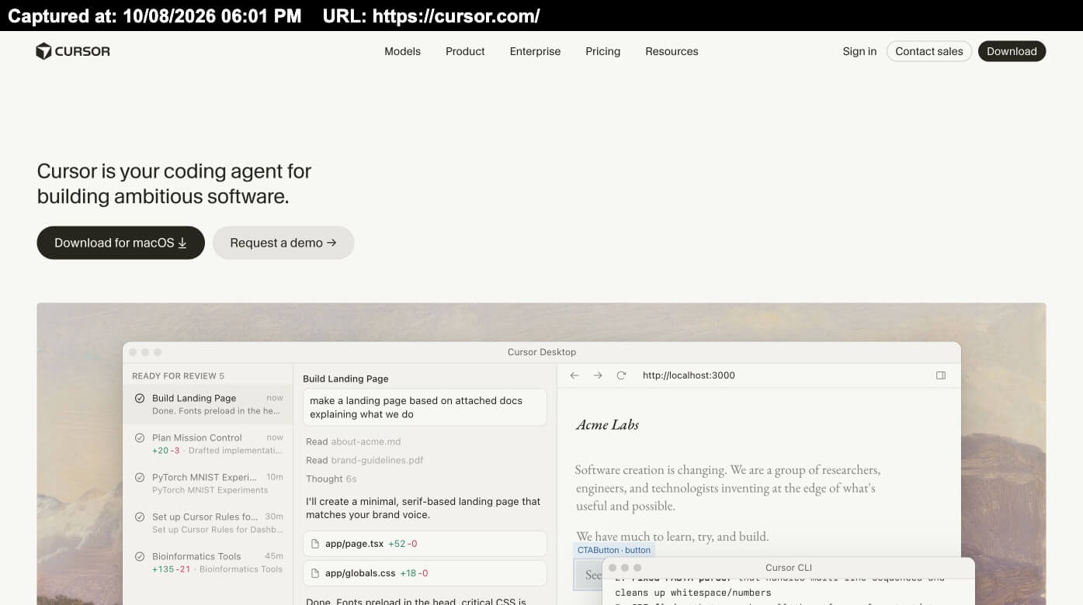
Task: Click the Request a demo button
Action: point(283,243)
